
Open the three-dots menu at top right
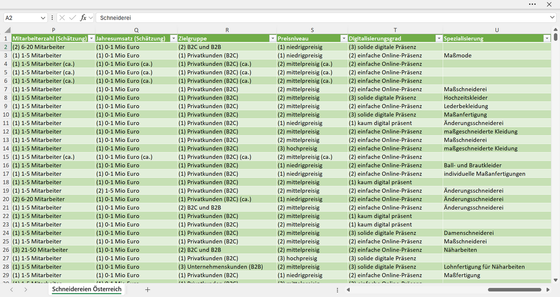point(532,4)
